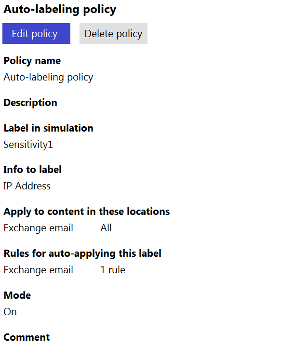This screenshot has width=294, height=346.
Task: Select the 1 rule value
Action: point(113,270)
